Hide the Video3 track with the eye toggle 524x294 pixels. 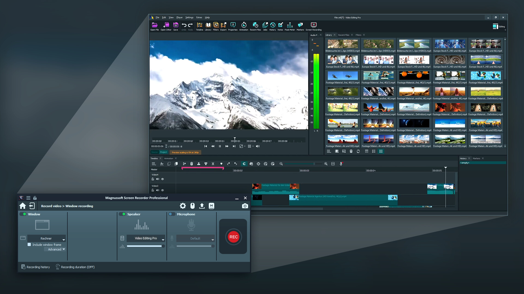tap(162, 190)
